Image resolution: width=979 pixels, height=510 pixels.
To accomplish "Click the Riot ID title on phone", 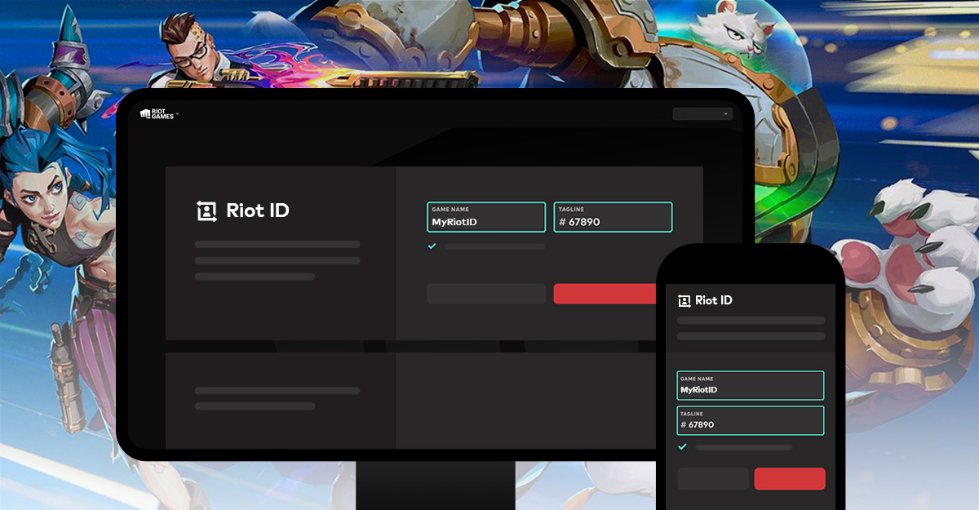I will 714,300.
